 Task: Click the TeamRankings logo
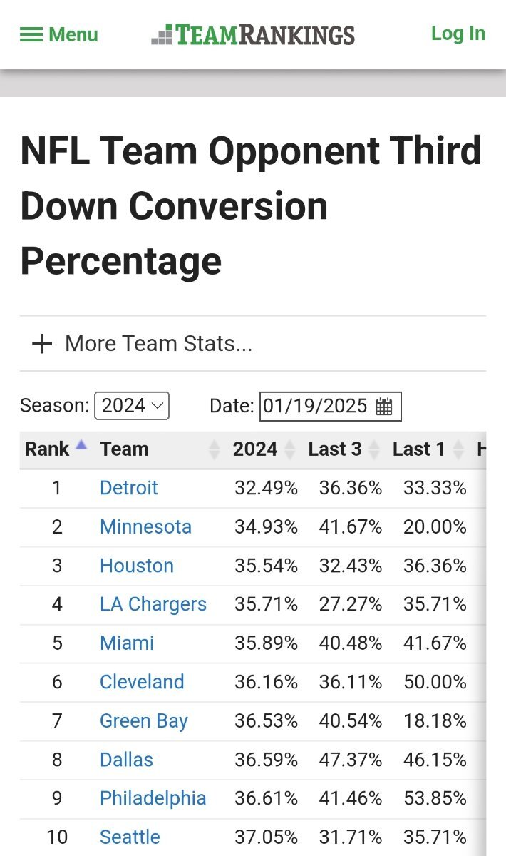click(253, 34)
